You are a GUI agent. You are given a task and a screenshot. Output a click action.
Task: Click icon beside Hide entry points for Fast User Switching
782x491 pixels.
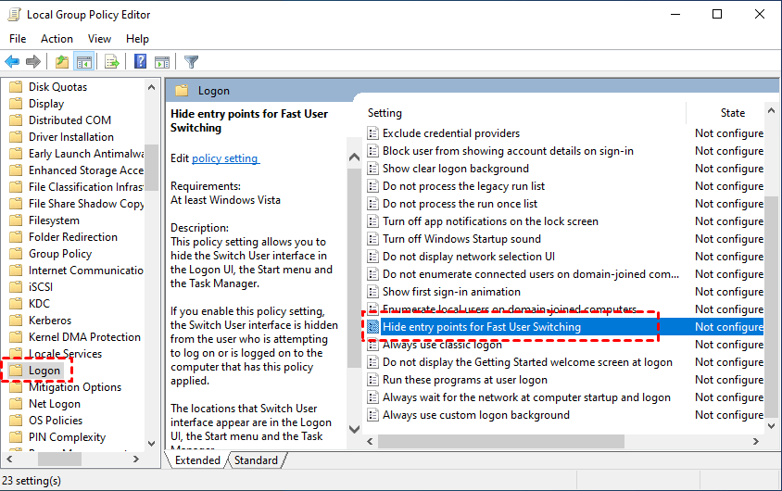[x=372, y=327]
